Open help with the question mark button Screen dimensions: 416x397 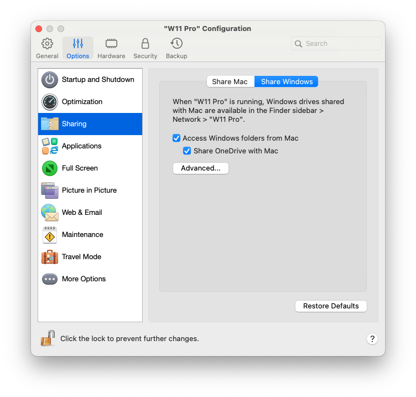coord(372,339)
